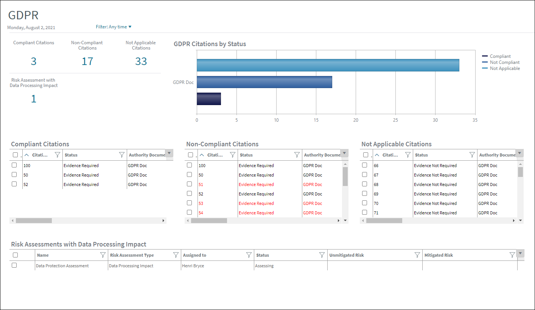Click the sort arrow on Compliant Citations Citation column

pos(26,155)
